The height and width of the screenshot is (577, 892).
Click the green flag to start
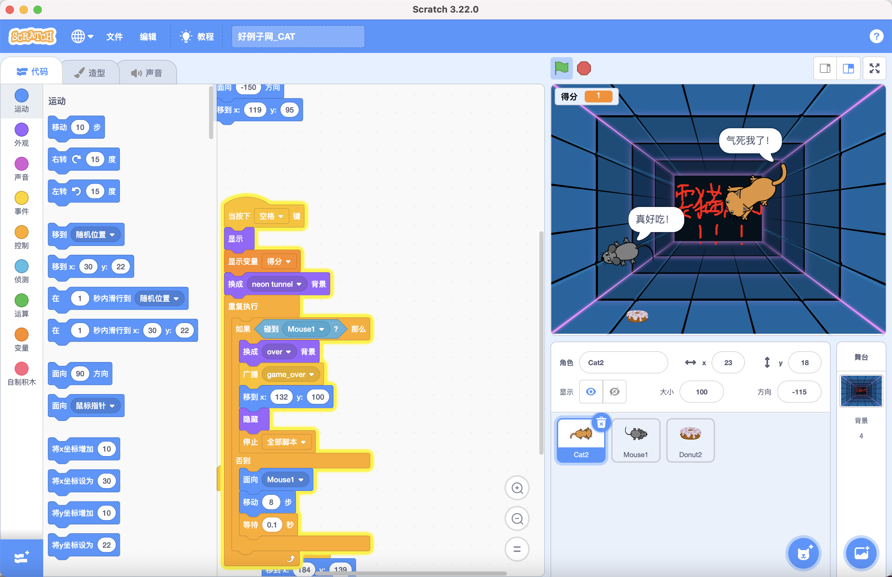[561, 68]
